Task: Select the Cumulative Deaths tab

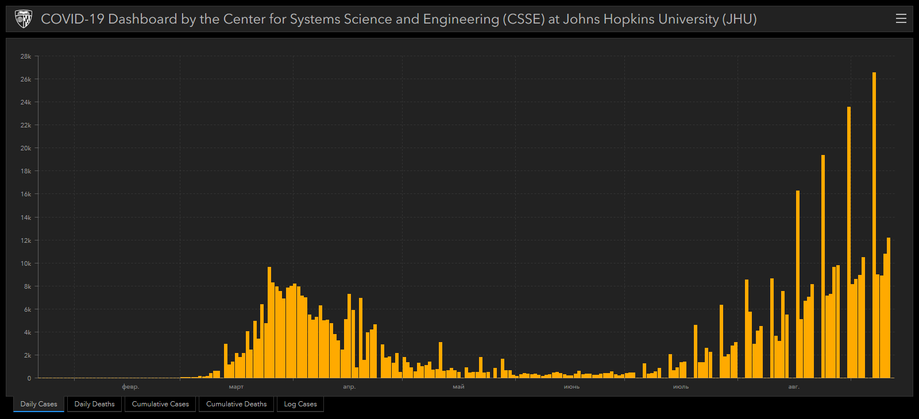Action: pyautogui.click(x=236, y=404)
